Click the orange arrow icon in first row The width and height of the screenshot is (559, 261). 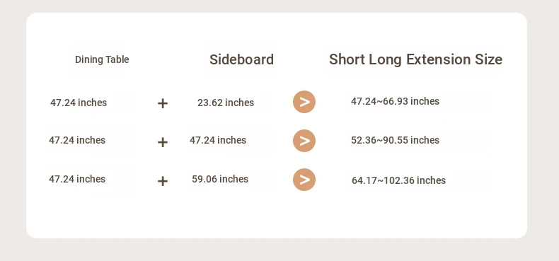point(304,102)
